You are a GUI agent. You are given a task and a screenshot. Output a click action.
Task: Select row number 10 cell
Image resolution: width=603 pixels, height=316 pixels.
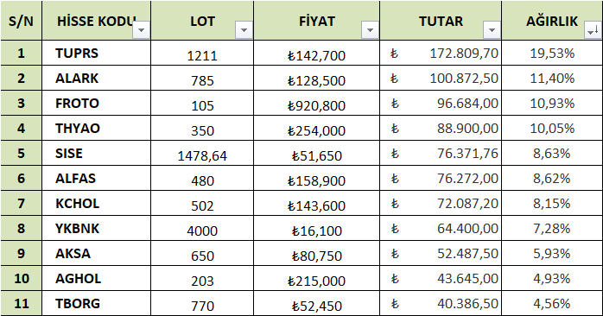21,278
